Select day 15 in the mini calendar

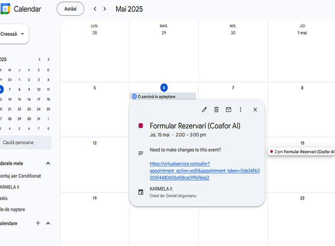19,99
